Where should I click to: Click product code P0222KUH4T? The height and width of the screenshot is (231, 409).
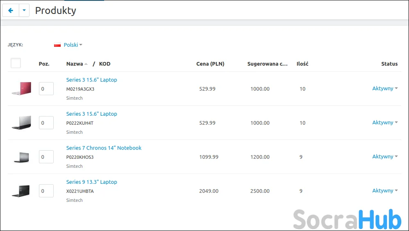point(80,123)
